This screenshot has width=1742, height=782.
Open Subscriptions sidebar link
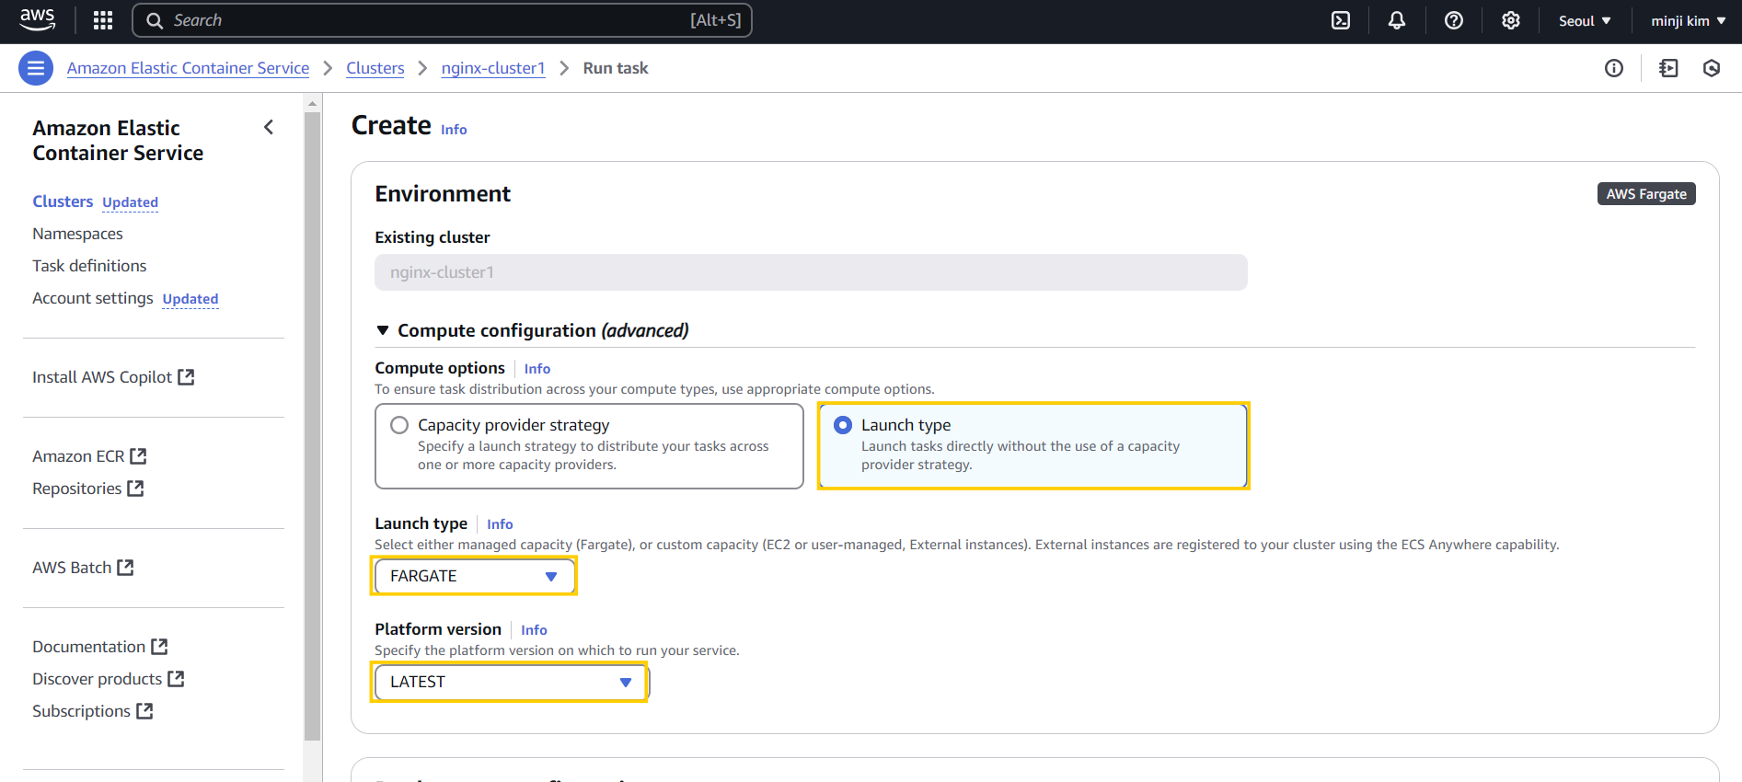tap(82, 711)
